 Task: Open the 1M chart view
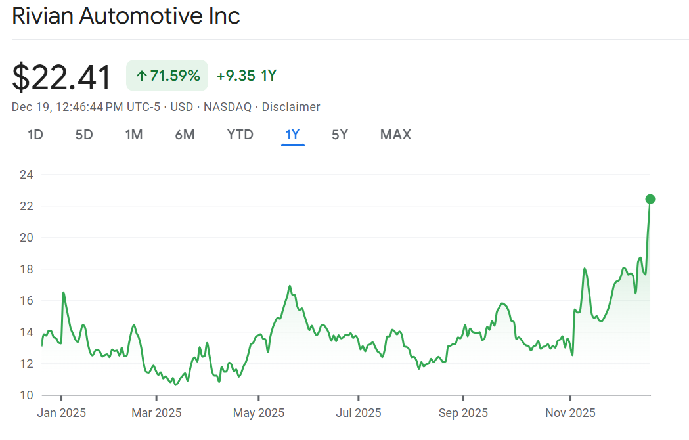(x=134, y=135)
